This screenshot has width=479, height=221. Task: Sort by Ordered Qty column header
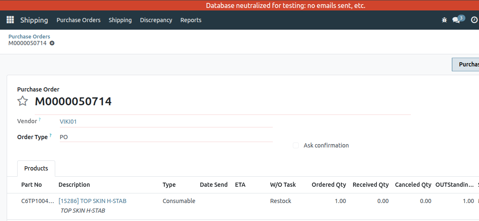coord(329,185)
